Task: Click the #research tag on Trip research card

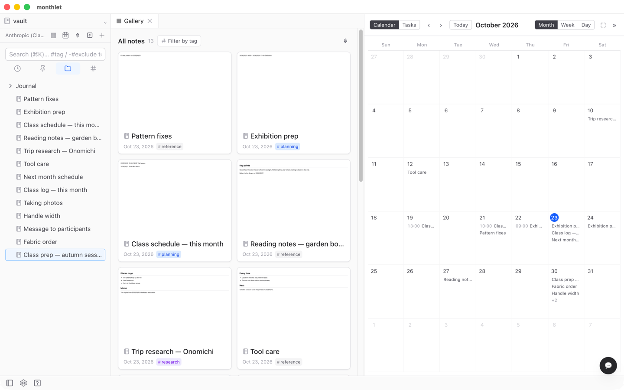Action: coord(169,362)
